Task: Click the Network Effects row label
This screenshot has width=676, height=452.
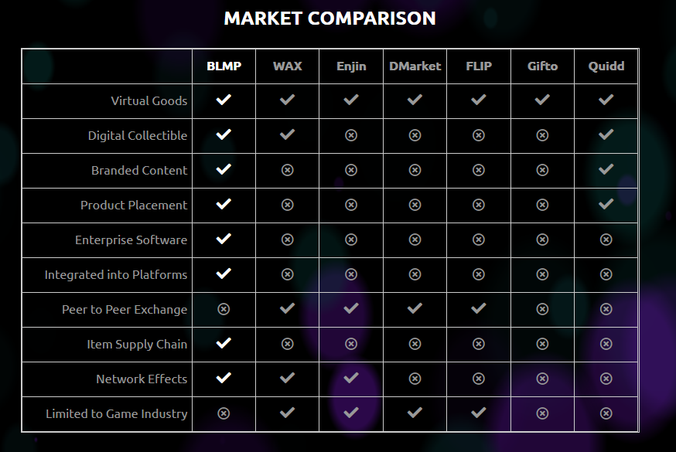Action: tap(142, 379)
